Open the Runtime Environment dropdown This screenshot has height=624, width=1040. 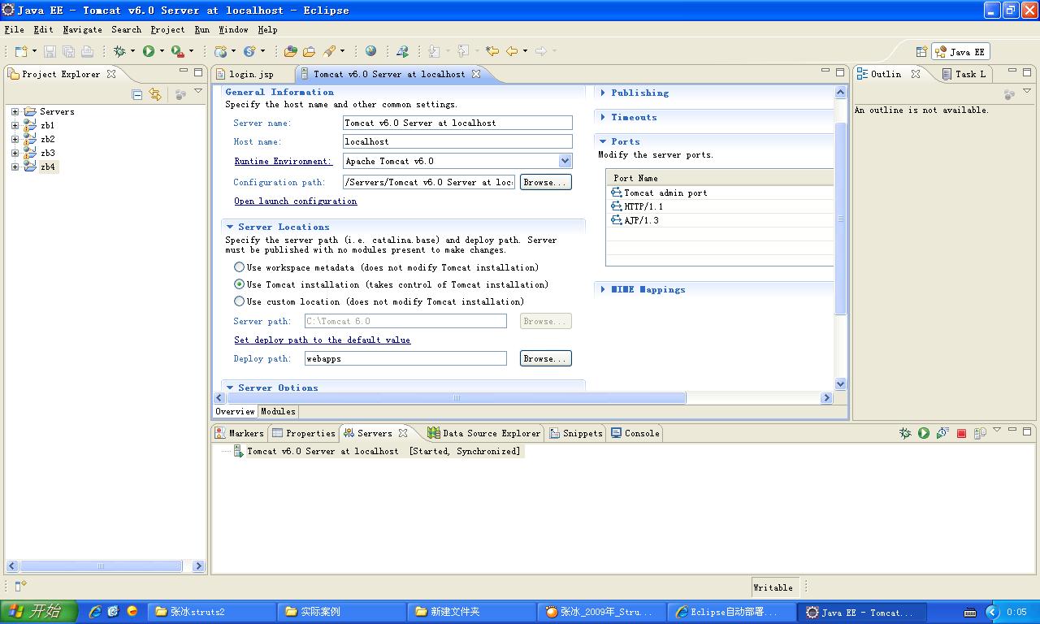565,161
